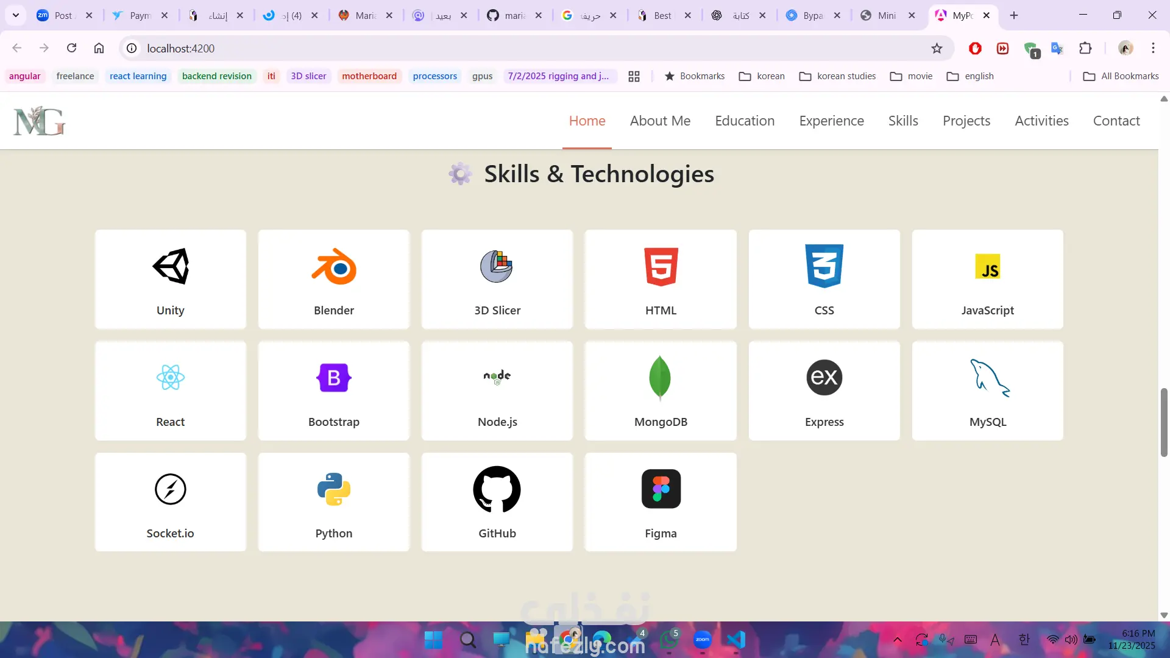This screenshot has height=658, width=1170.
Task: Click the Blender logo icon
Action: click(x=334, y=266)
